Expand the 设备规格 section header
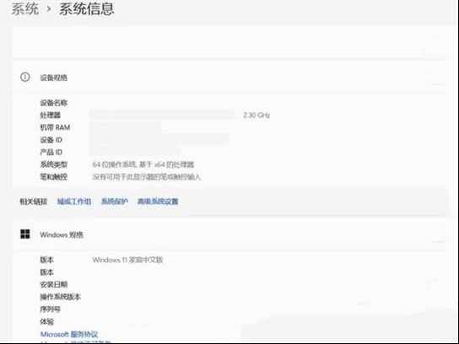 (x=229, y=78)
